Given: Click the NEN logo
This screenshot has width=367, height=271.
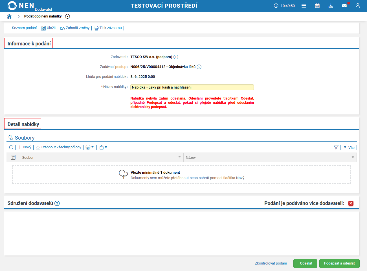Looking at the screenshot, I should coord(21,6).
